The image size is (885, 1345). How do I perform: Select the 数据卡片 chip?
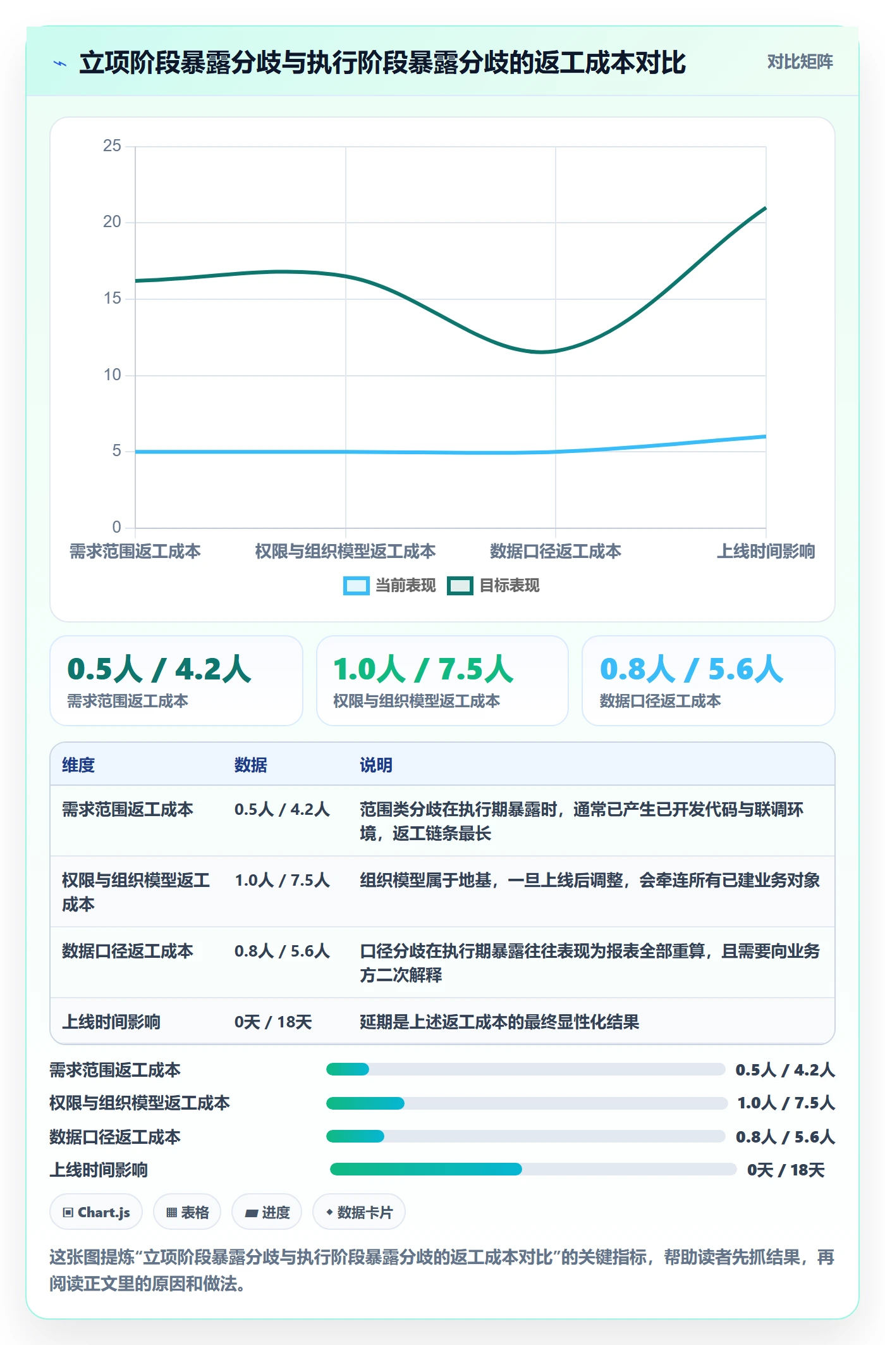tap(359, 1212)
